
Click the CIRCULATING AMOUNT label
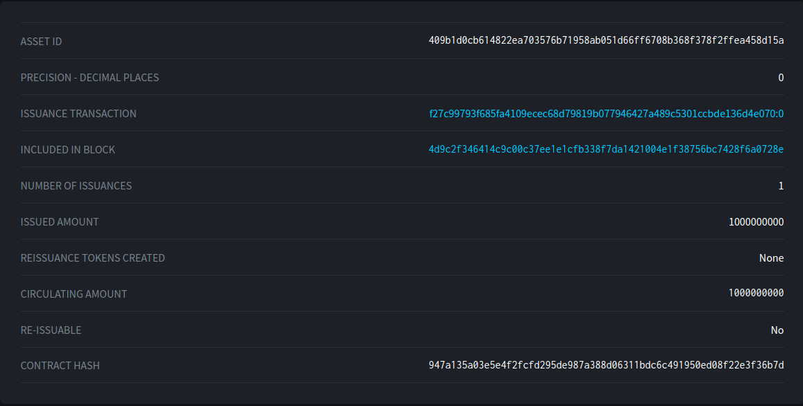point(74,294)
